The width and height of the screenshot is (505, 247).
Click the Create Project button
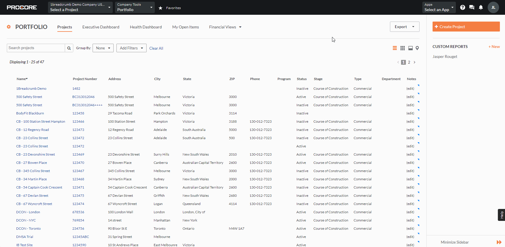pyautogui.click(x=466, y=27)
